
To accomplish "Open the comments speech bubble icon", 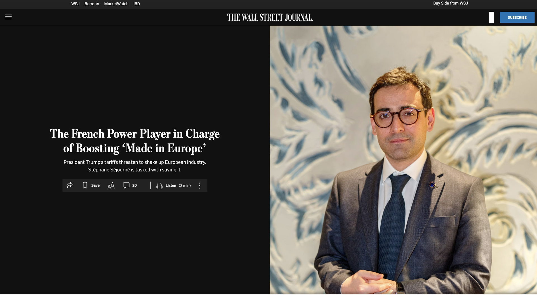I will pyautogui.click(x=126, y=185).
